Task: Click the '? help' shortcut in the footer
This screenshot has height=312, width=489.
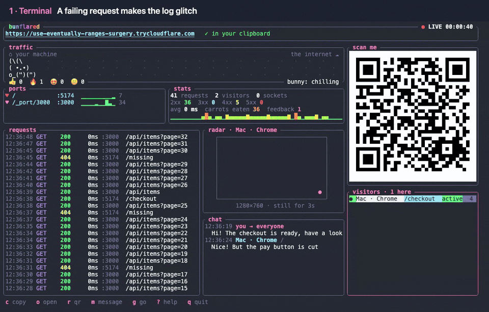Action: (167, 302)
